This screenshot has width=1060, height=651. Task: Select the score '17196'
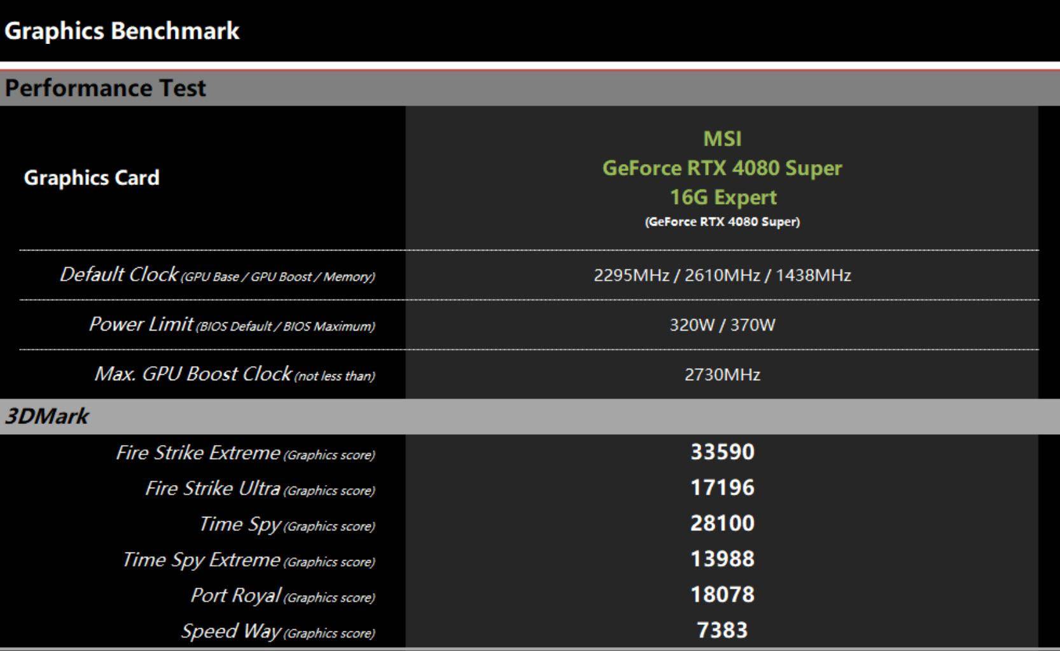(x=722, y=488)
